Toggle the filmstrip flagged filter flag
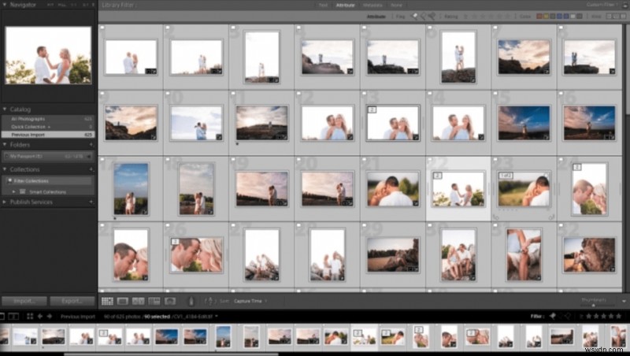This screenshot has width=630, height=356. [551, 317]
